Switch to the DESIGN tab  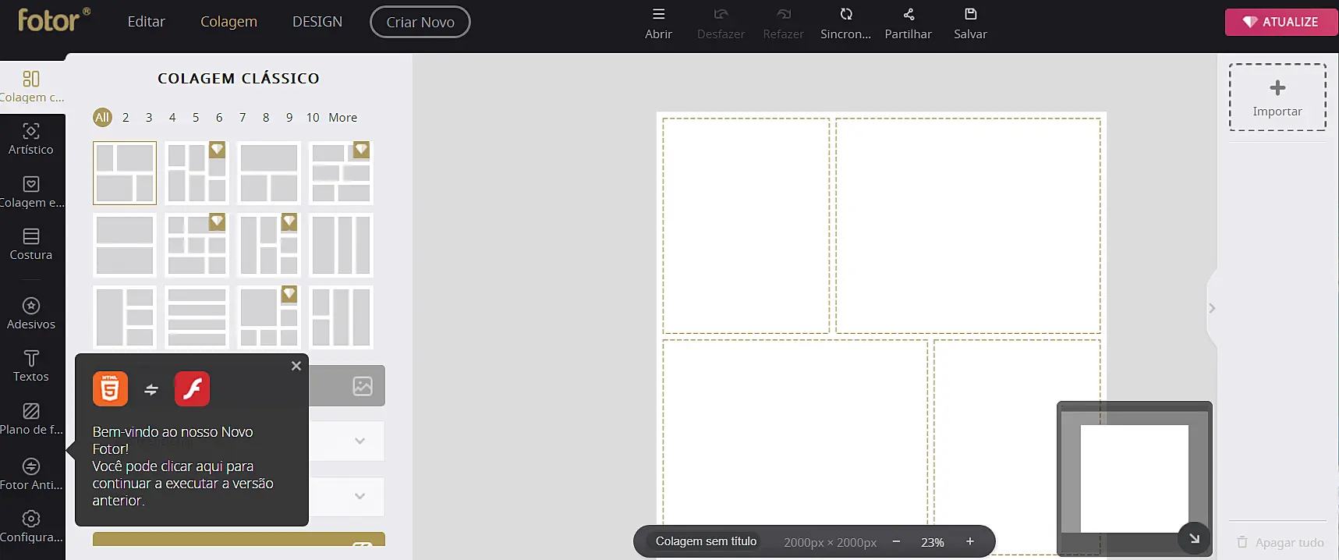click(x=317, y=22)
